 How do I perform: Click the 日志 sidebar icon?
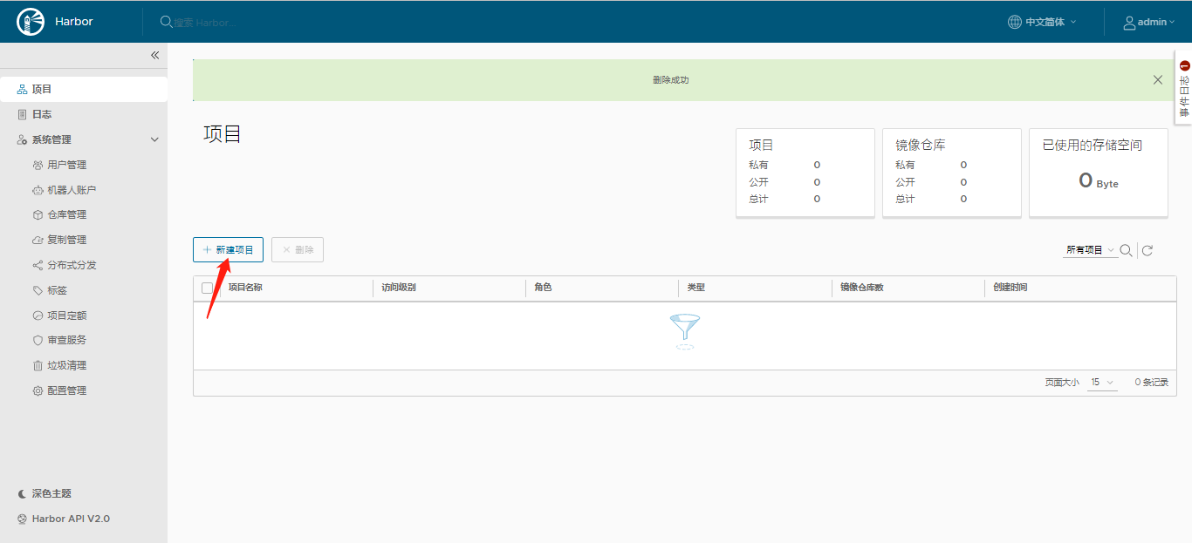tap(23, 114)
